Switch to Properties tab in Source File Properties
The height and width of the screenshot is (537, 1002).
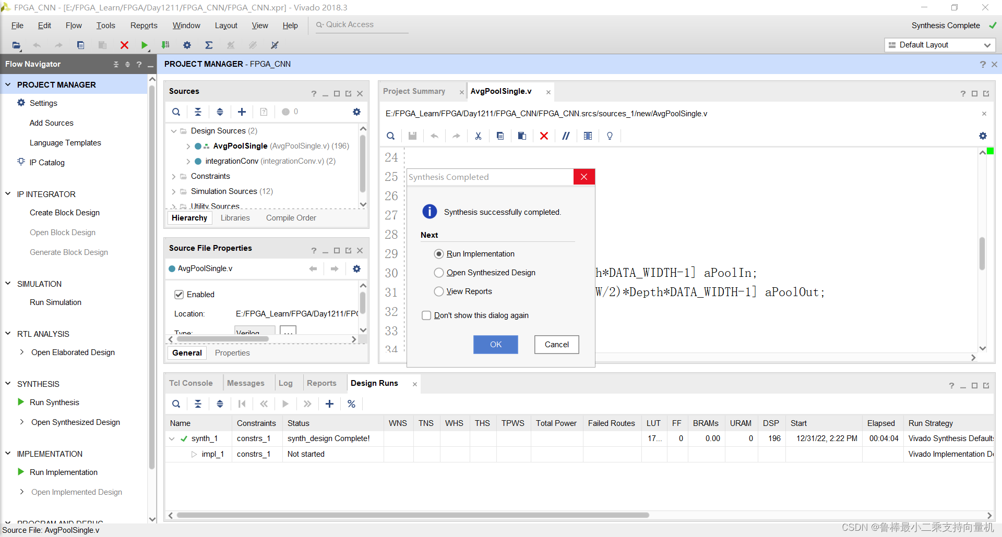point(232,353)
